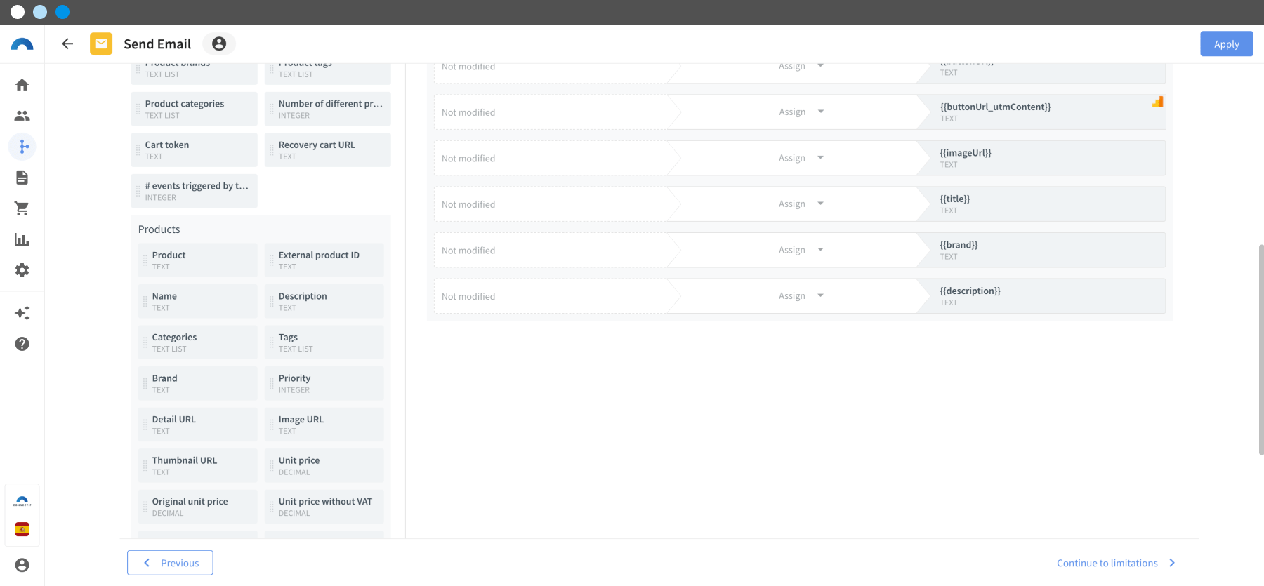Open Assign dropdown for {{imageUrl}} row
The width and height of the screenshot is (1264, 586).
(x=801, y=158)
